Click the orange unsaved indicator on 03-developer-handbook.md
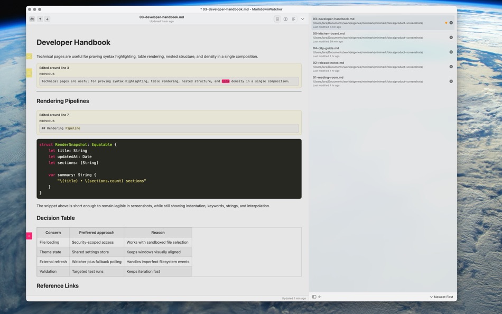The width and height of the screenshot is (502, 314). click(445, 22)
